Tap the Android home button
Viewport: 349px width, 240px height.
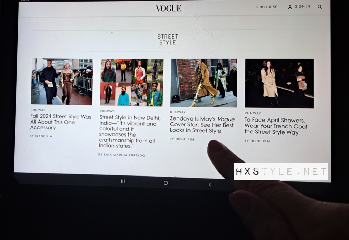click(x=166, y=183)
